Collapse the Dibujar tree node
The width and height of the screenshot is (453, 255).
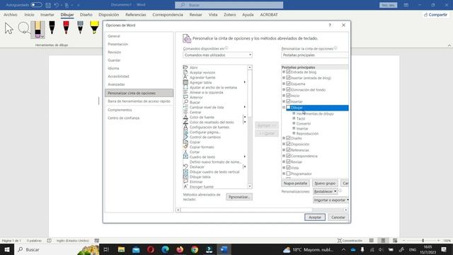pyautogui.click(x=284, y=108)
